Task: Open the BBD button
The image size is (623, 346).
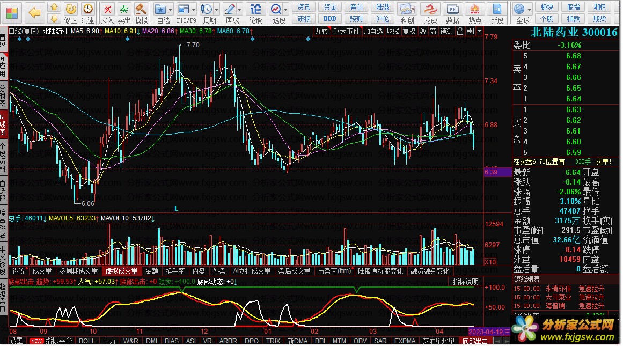Action: pyautogui.click(x=330, y=19)
